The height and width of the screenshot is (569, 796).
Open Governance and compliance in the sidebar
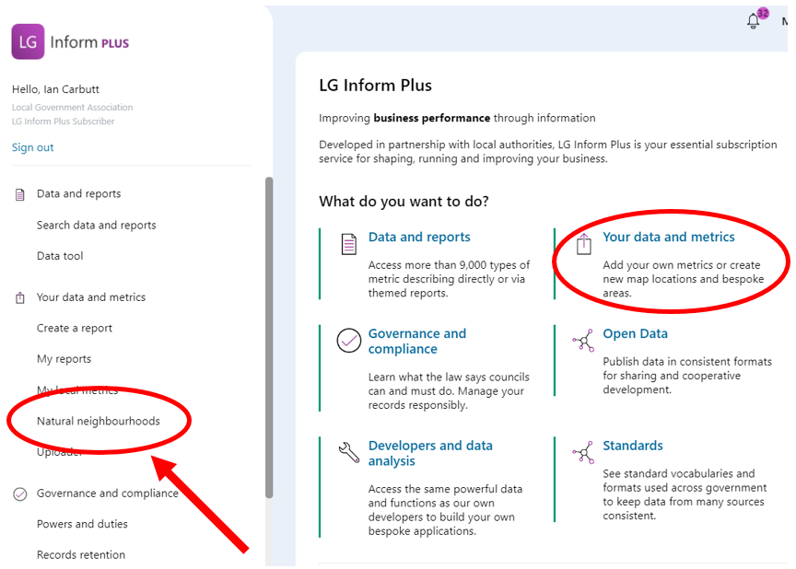[x=108, y=494]
